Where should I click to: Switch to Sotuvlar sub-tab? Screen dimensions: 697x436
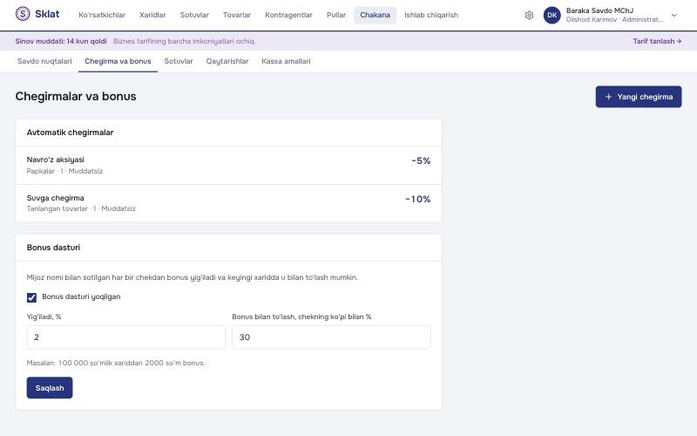(x=179, y=61)
